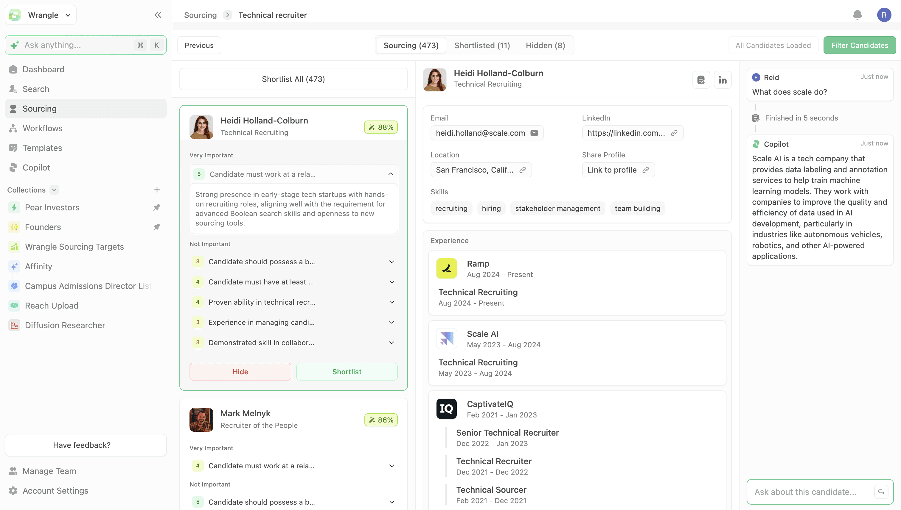Open the Wrangle Sourcing Targets collection
This screenshot has width=901, height=510.
click(86, 247)
